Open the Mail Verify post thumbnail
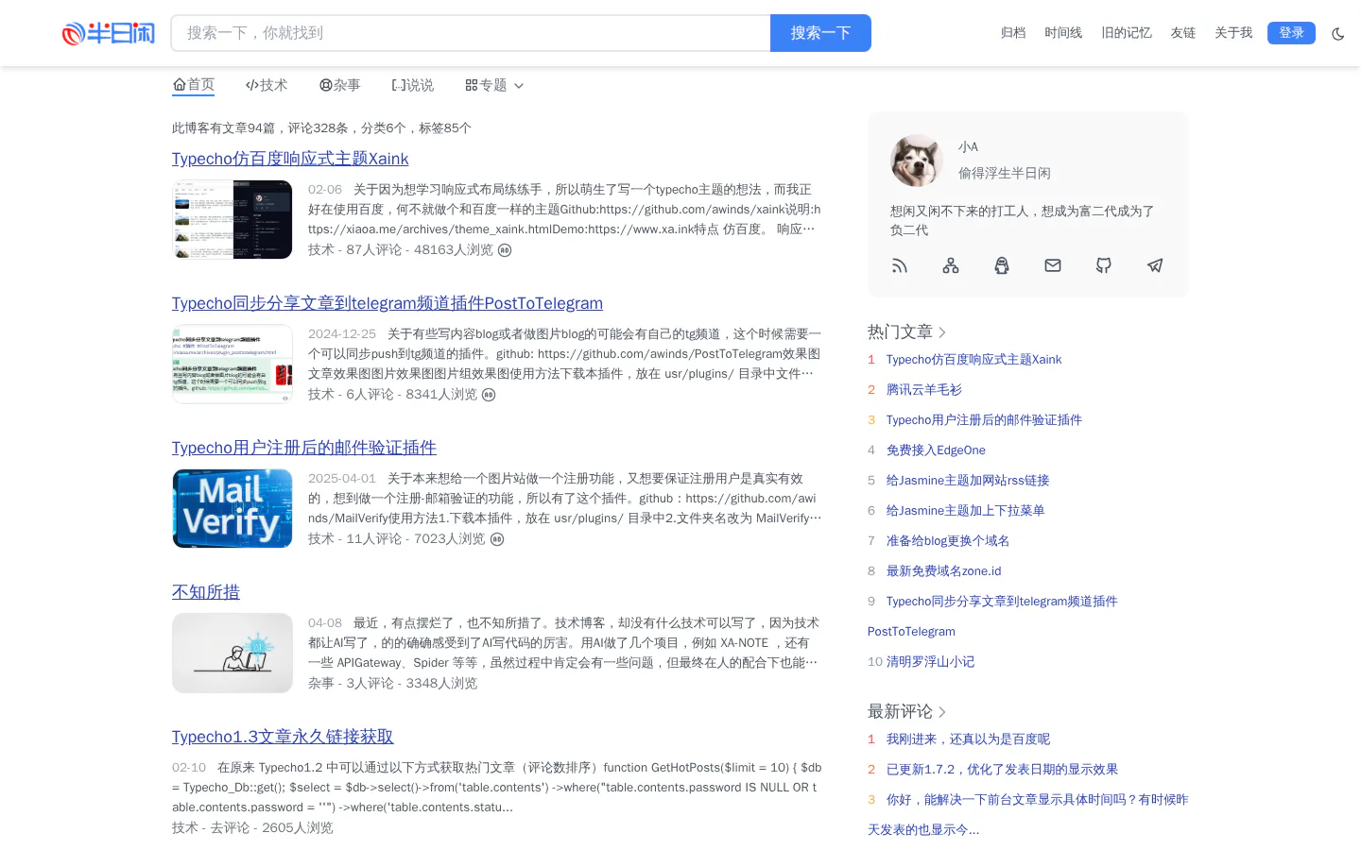Viewport: 1361px width, 850px height. [233, 509]
